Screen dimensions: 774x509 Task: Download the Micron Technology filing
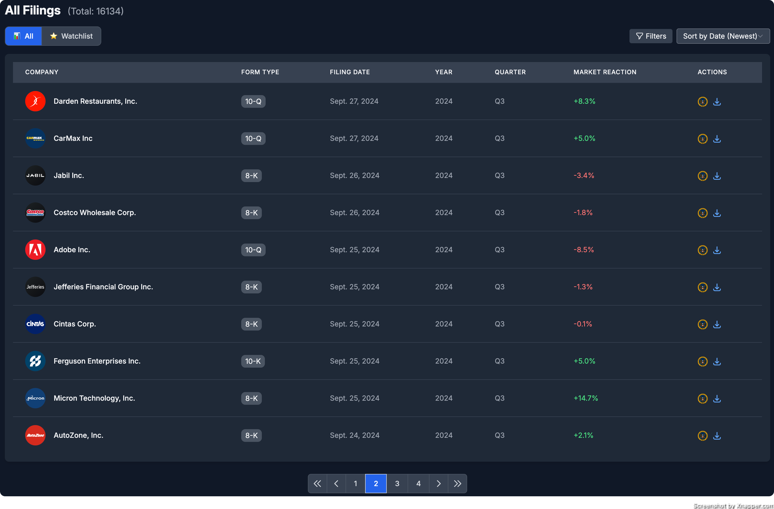pyautogui.click(x=717, y=398)
